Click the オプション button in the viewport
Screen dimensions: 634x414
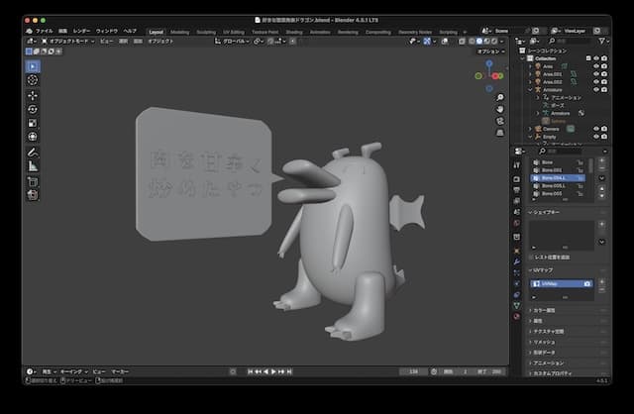coord(488,52)
